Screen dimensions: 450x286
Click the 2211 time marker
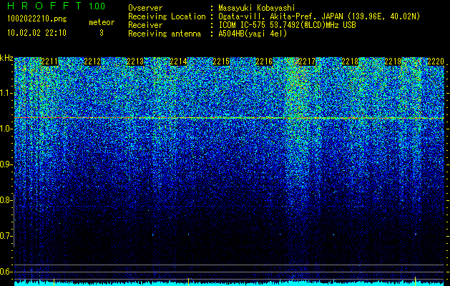tap(49, 61)
